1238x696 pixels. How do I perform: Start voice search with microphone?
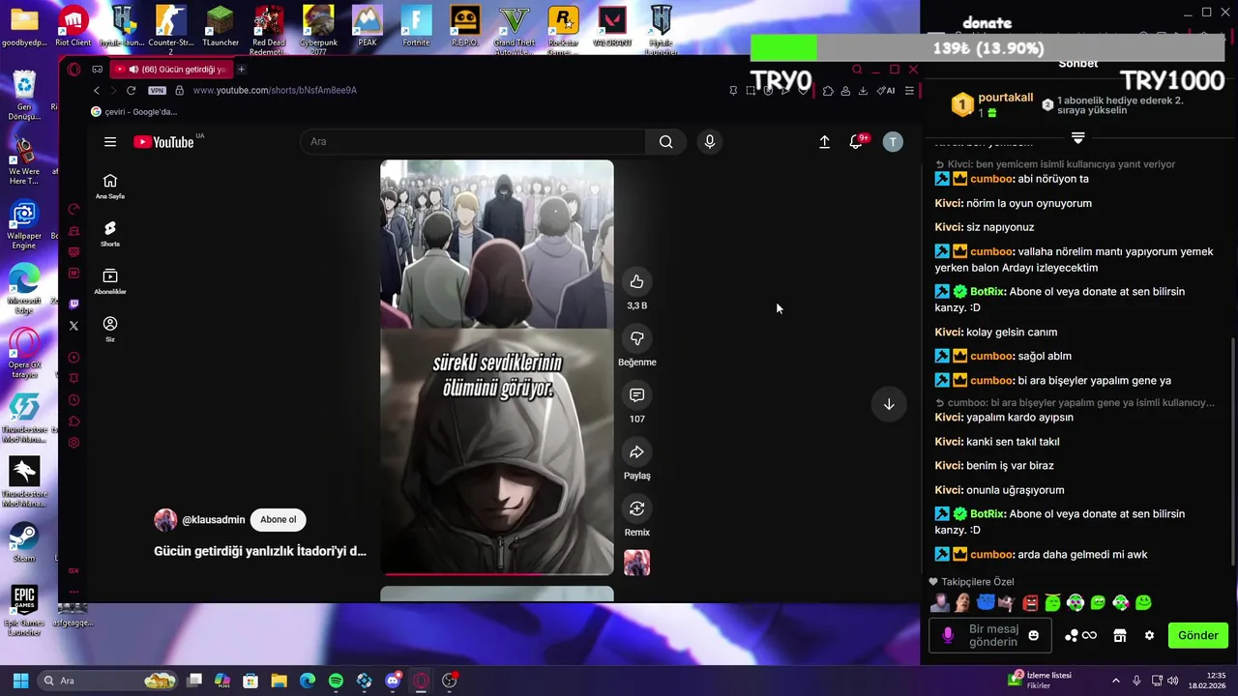[x=710, y=142]
